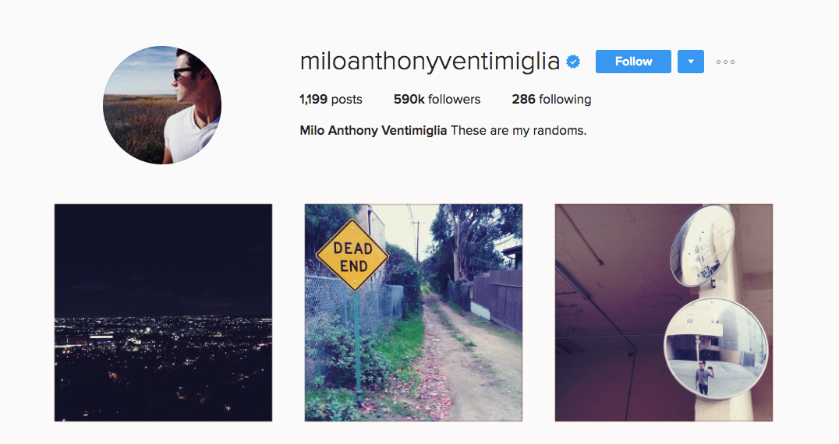The height and width of the screenshot is (444, 839).
Task: Open the convex mirrors garage photo
Action: (664, 312)
